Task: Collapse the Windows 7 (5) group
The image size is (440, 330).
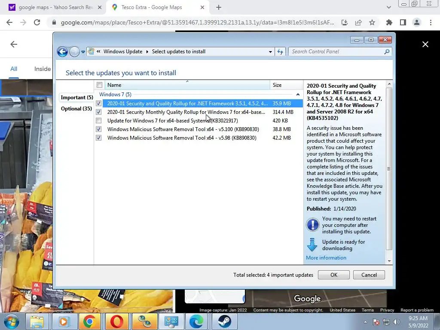Action: click(298, 95)
